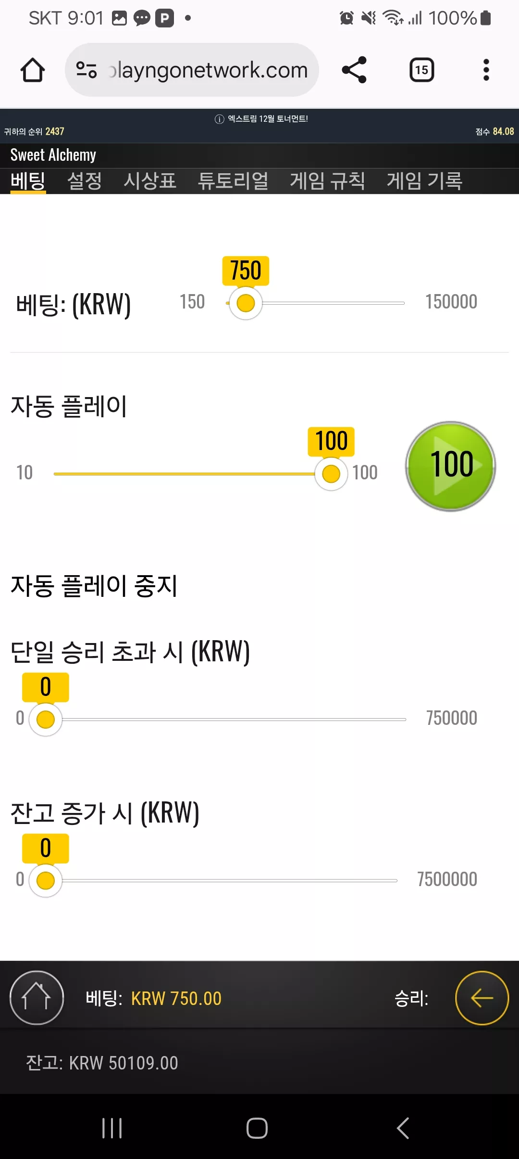Tap the game home icon in bottom bar
Viewport: 519px width, 1159px height.
click(37, 998)
